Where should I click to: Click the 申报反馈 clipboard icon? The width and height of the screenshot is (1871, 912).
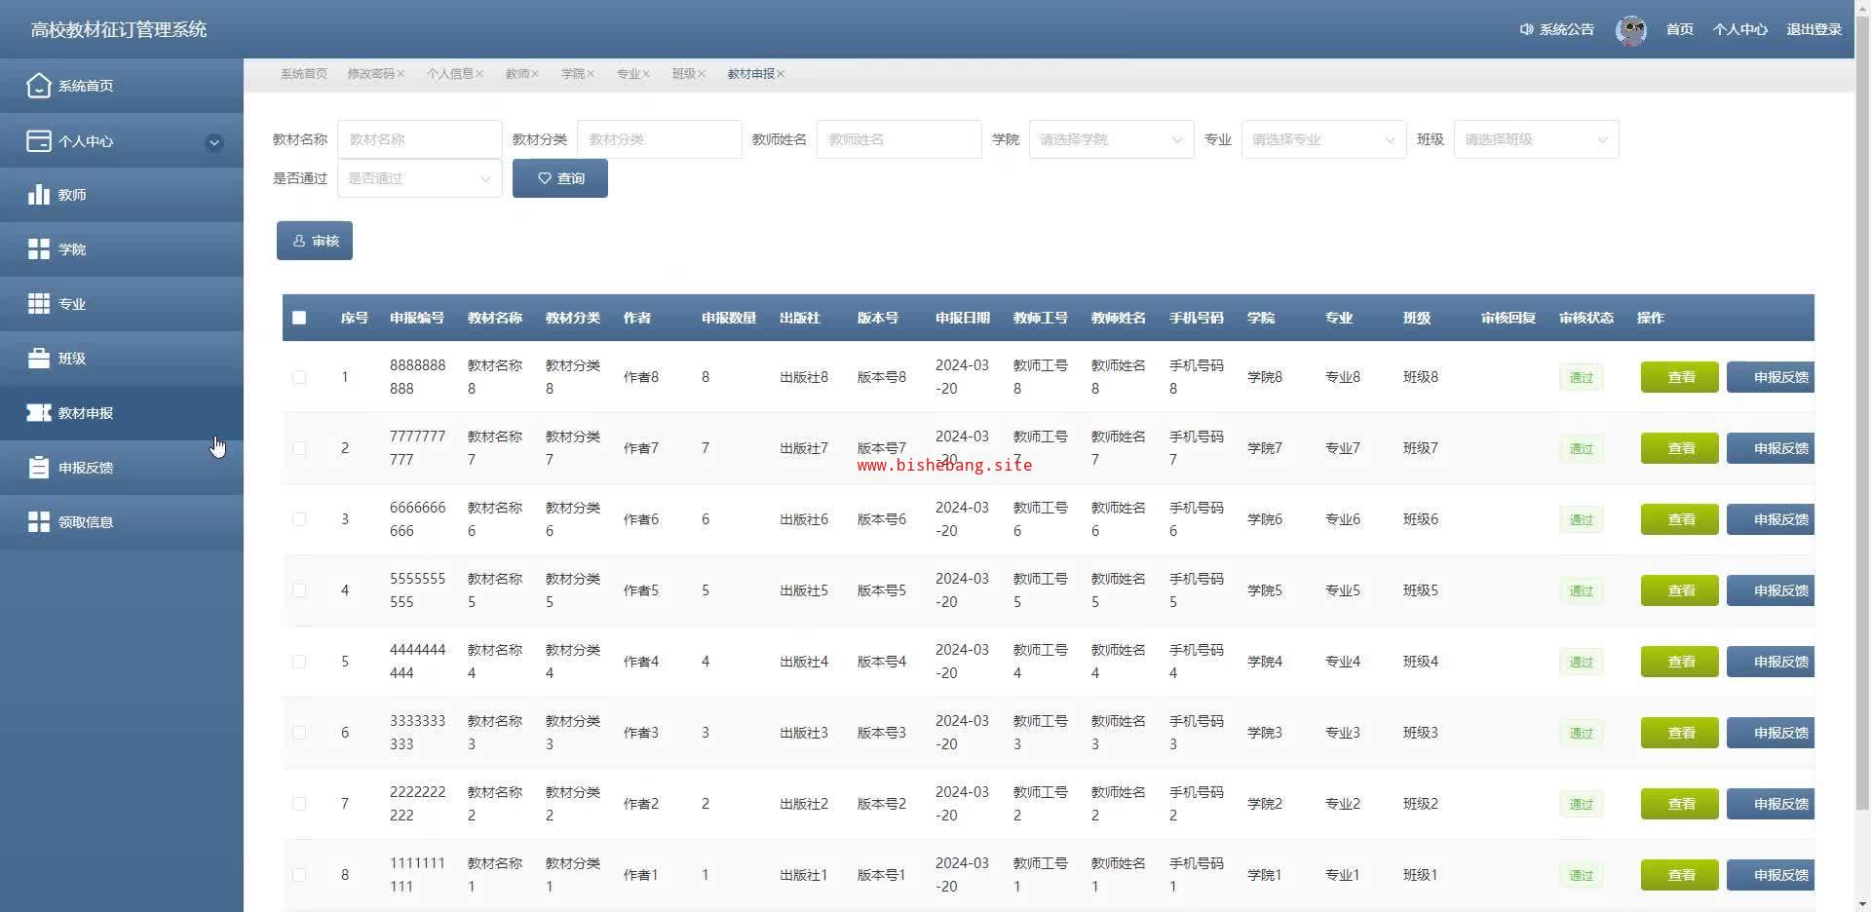(x=38, y=468)
